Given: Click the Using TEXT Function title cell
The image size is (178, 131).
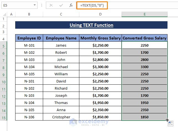Looking at the screenshot, I should tap(91, 25).
